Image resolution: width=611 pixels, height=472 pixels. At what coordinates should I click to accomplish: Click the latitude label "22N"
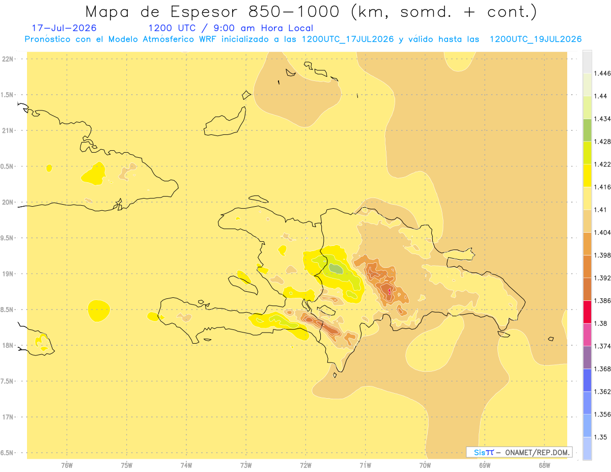(8, 59)
